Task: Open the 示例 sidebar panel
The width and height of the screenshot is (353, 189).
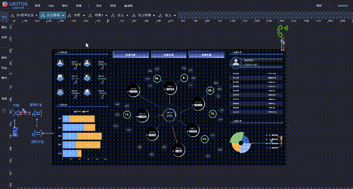Action: click(x=4, y=37)
